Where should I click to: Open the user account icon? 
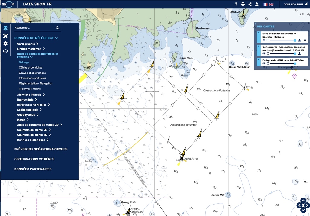(257, 4)
